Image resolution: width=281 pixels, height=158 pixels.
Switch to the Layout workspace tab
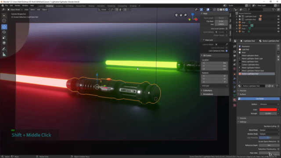[41, 6]
